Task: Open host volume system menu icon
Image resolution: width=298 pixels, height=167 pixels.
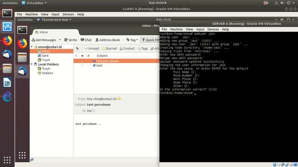Action: coord(282,3)
